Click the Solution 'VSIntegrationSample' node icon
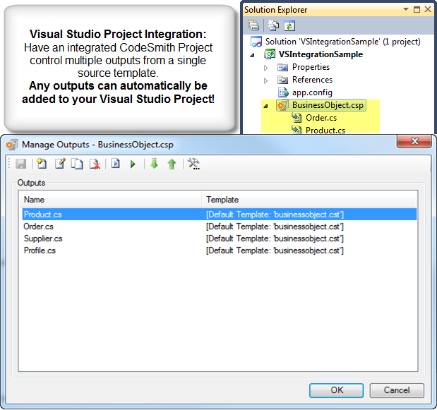The width and height of the screenshot is (437, 410). coord(256,42)
